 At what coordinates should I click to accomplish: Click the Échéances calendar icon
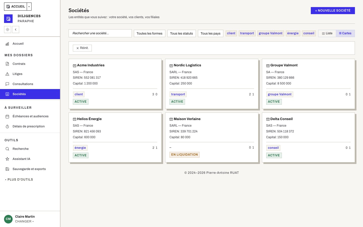7,116
